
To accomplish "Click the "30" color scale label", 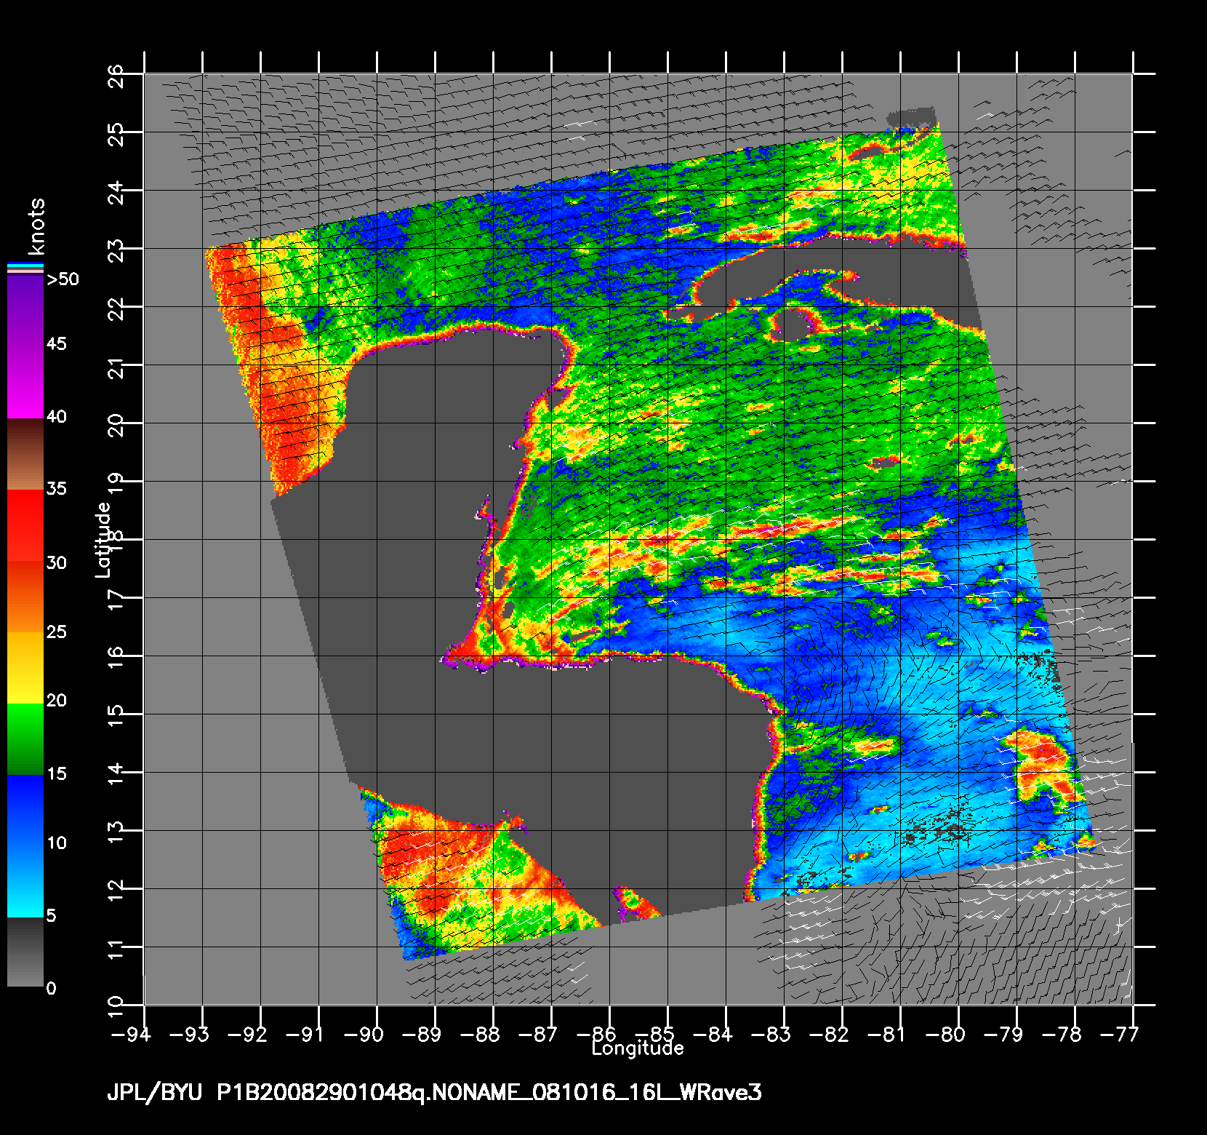I will pyautogui.click(x=57, y=562).
